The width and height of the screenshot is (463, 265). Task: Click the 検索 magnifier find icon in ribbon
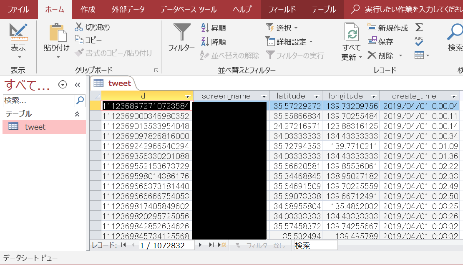[x=455, y=32]
